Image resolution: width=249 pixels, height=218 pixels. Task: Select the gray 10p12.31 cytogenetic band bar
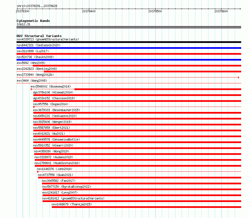(x=129, y=27)
